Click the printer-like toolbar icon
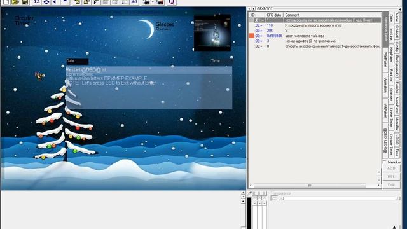This screenshot has width=407, height=229. click(147, 3)
